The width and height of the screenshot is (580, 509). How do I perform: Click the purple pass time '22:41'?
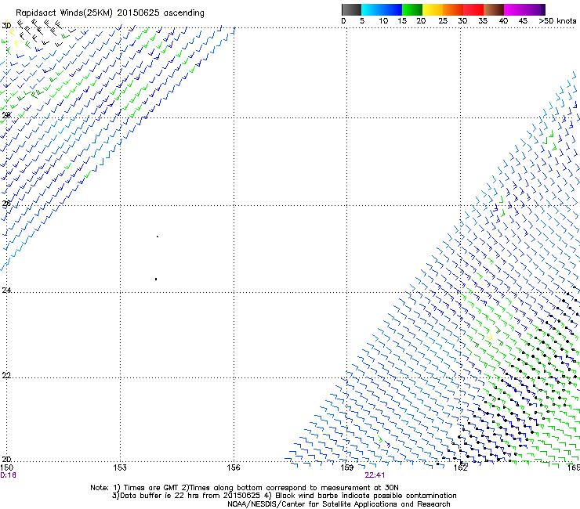375,475
